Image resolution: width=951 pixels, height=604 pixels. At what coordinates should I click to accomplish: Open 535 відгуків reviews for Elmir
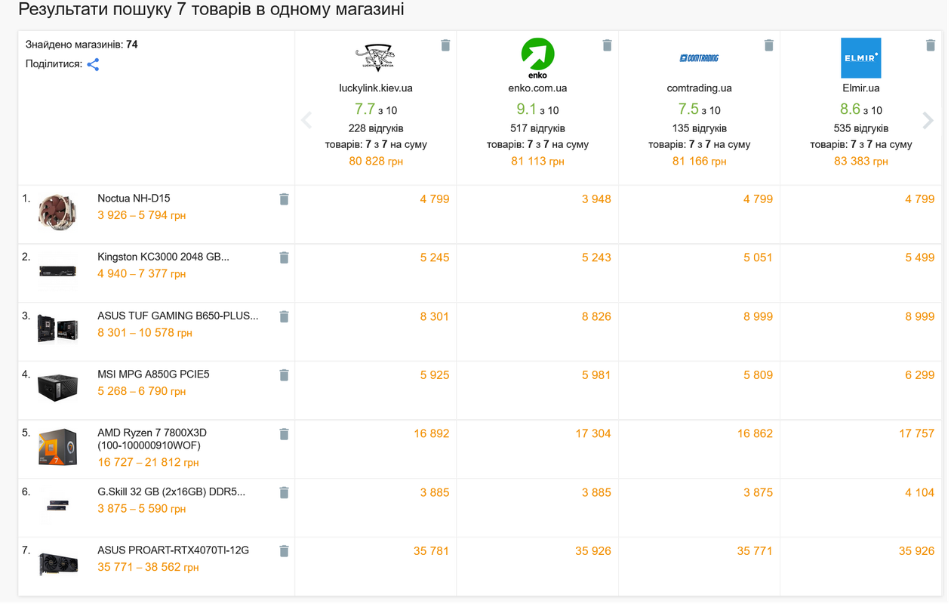pos(861,128)
